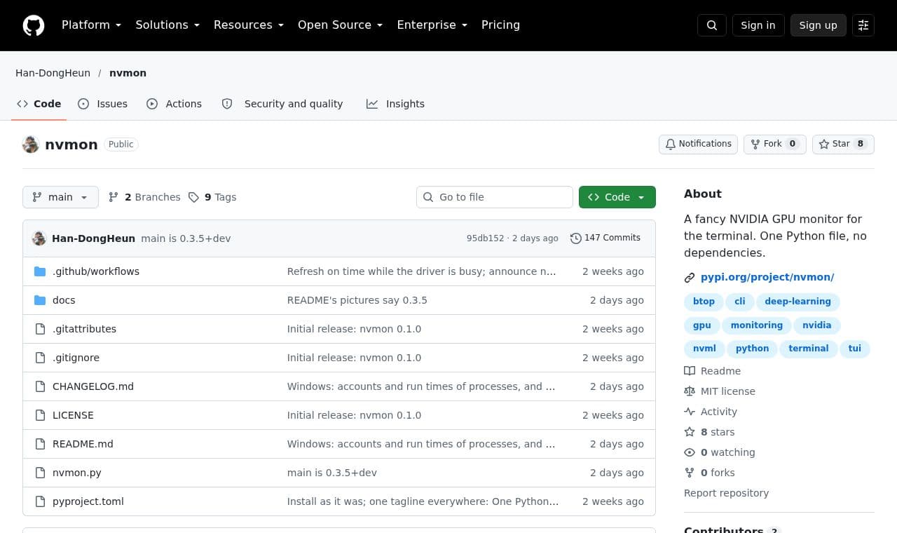Open the .gitattributes file
The width and height of the screenshot is (897, 533).
pyautogui.click(x=84, y=329)
